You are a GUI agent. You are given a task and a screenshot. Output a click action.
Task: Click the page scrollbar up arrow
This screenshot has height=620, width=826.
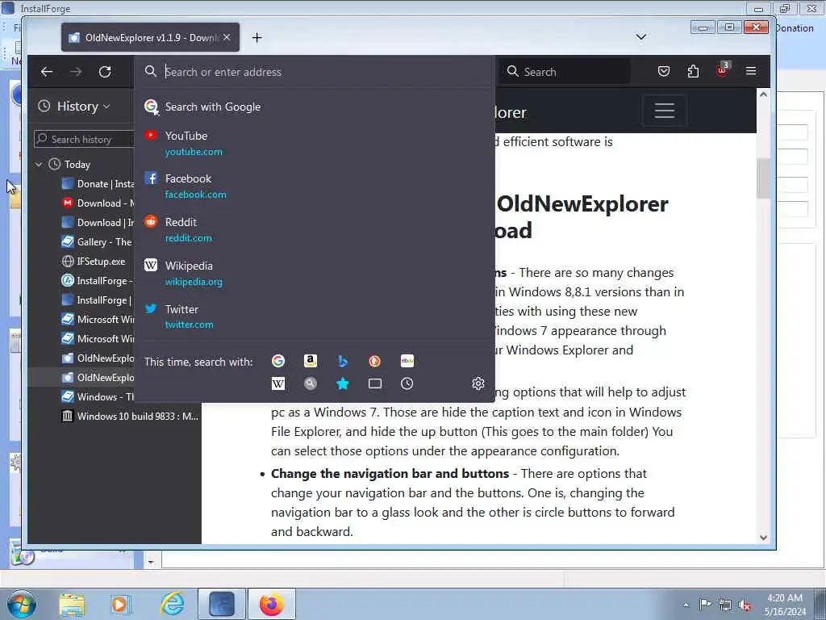coord(763,94)
